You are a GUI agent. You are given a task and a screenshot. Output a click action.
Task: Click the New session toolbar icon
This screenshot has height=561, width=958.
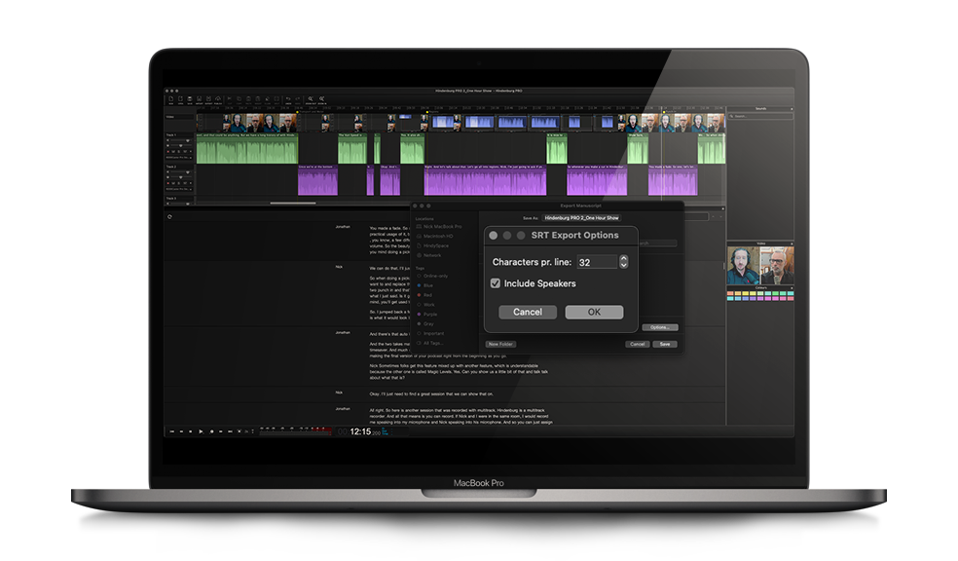click(171, 99)
